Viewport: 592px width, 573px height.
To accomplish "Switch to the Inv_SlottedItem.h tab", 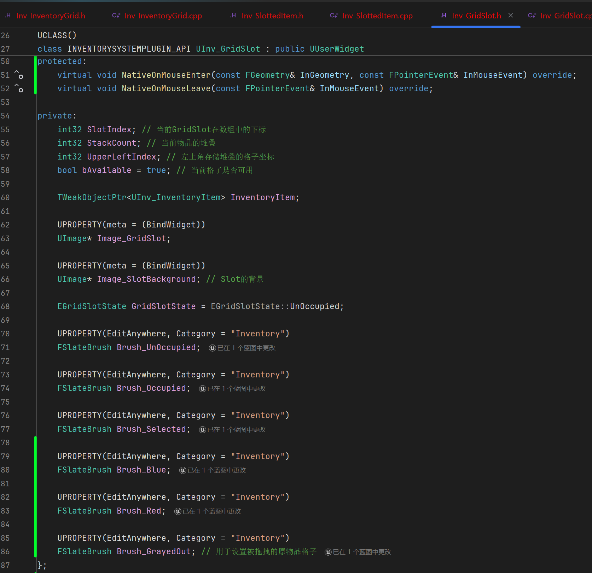I will click(x=267, y=16).
